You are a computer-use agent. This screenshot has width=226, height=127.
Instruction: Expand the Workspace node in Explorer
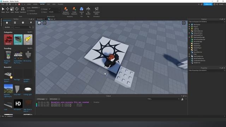pyautogui.click(x=189, y=25)
